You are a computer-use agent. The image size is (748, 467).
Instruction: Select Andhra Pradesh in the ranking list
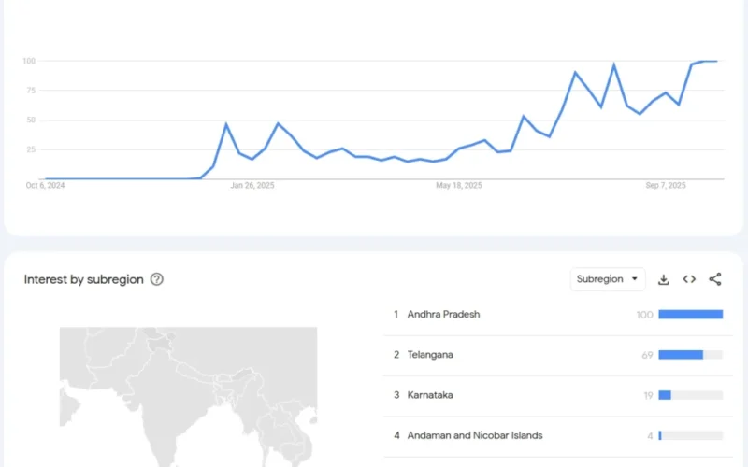point(443,315)
